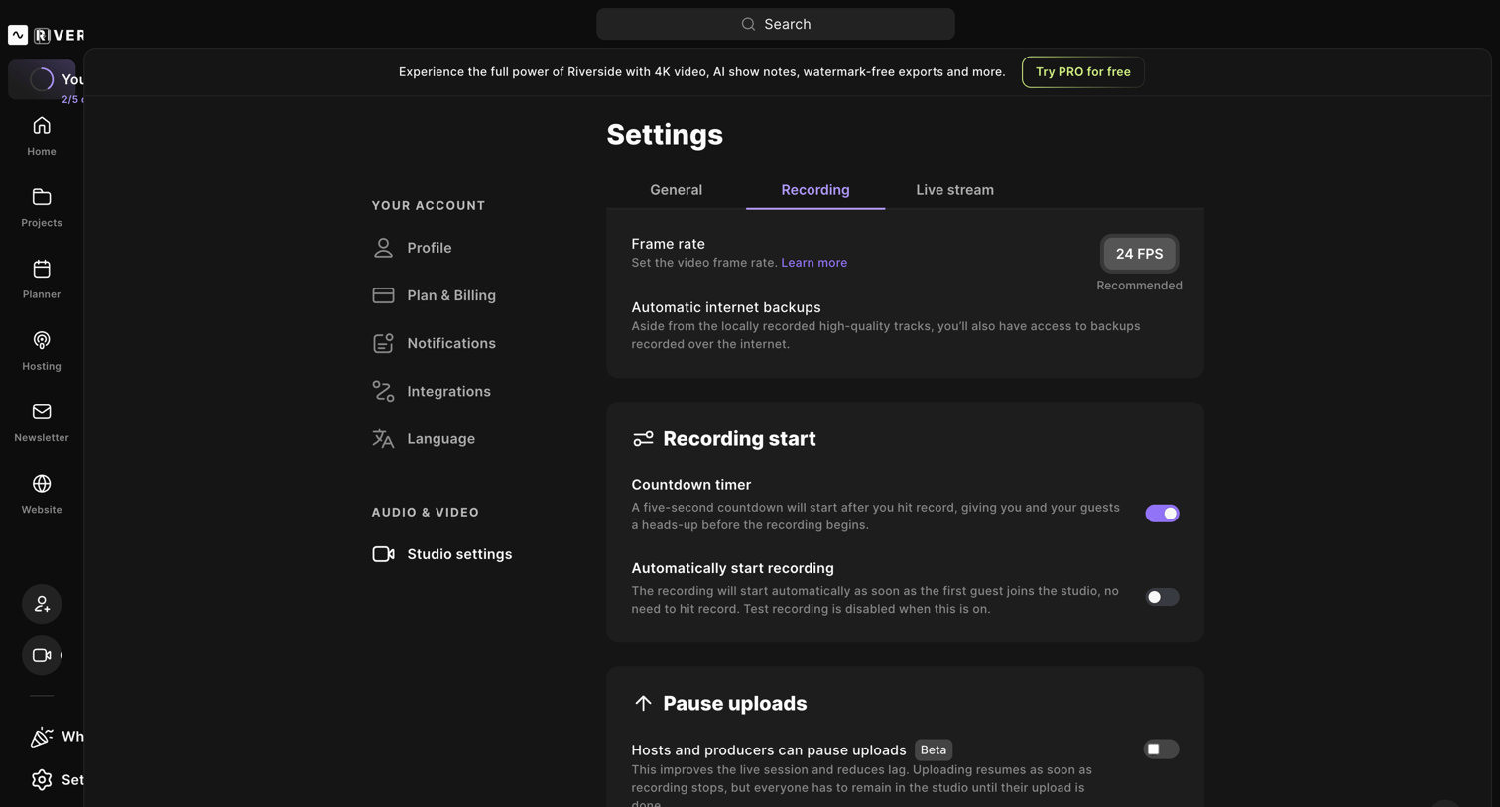
Task: Open Projects from the sidebar
Action: coord(42,207)
